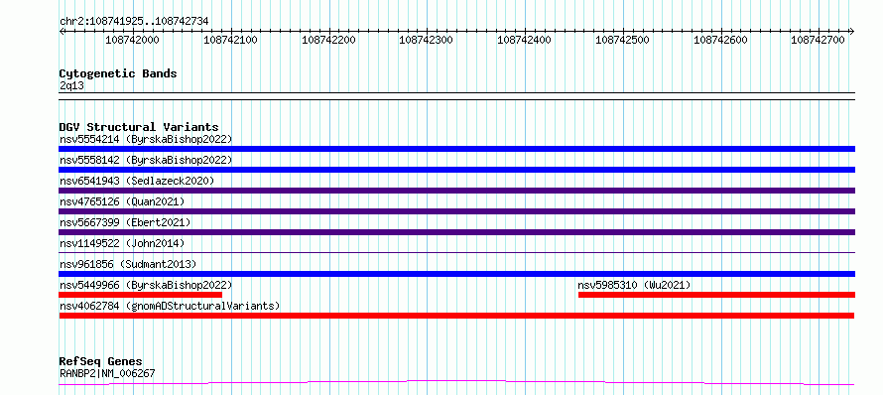
Task: Select the thin purple line under nsv1149522
Action: [456, 253]
